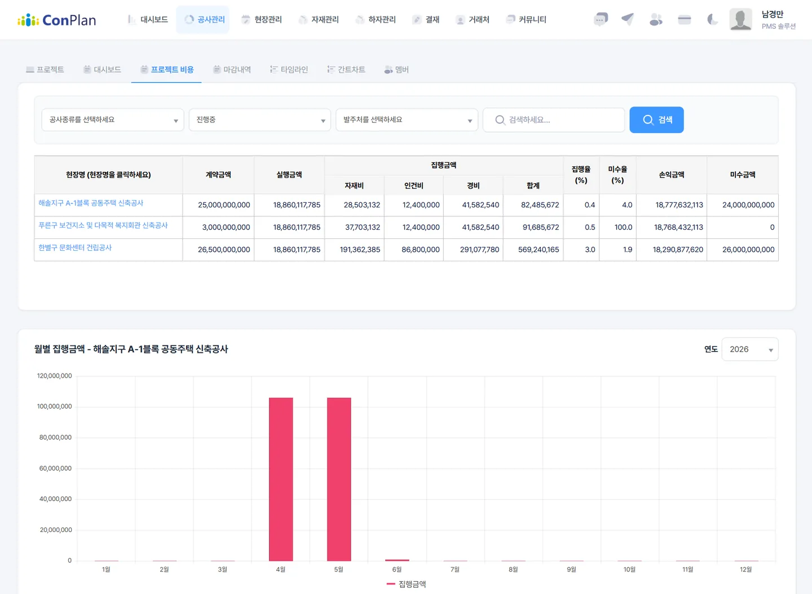Viewport: 812px width, 594px height.
Task: Click the ConPlan logo
Action: click(x=57, y=20)
